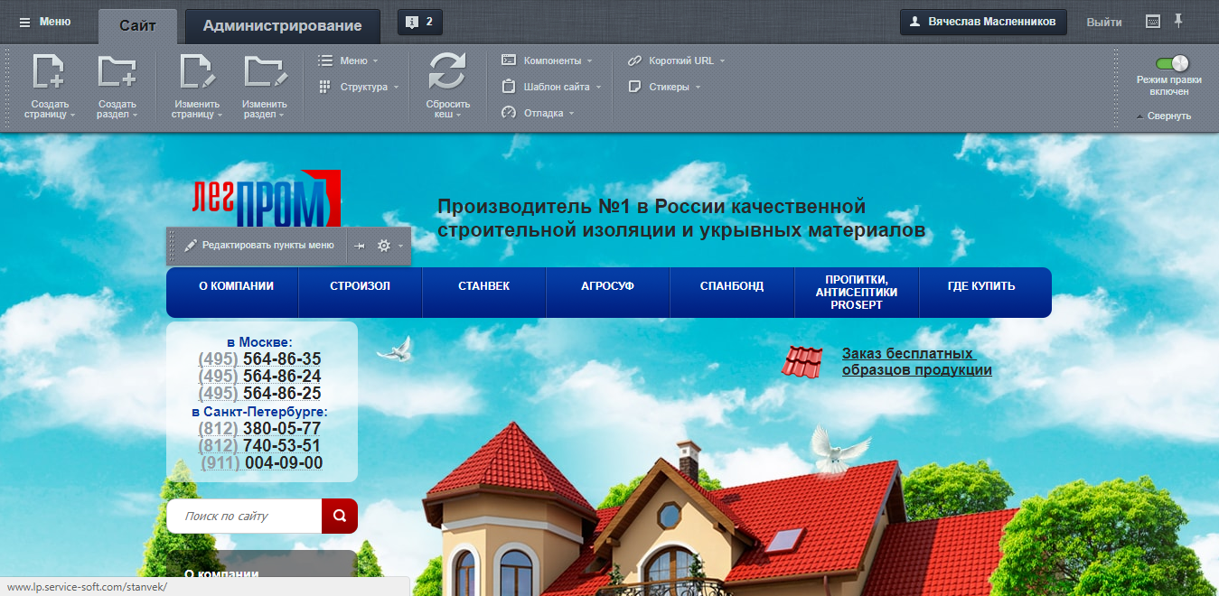Click the О компании sidebar item
The image size is (1219, 596).
(221, 573)
